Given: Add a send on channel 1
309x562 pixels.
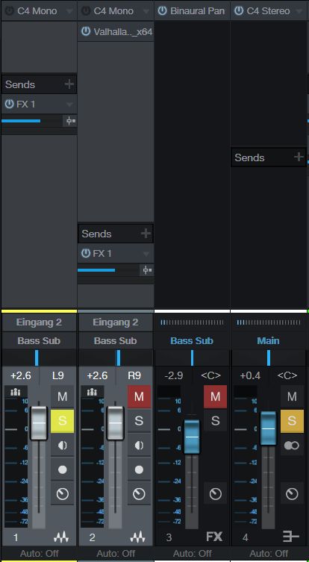Looking at the screenshot, I should 69,84.
